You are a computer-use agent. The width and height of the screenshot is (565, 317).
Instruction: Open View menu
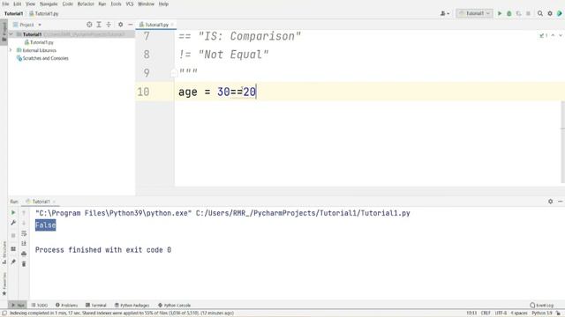30,4
